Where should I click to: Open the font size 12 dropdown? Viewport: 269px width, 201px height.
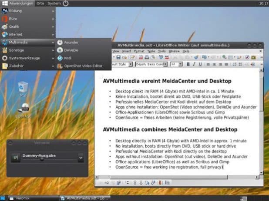pos(180,64)
